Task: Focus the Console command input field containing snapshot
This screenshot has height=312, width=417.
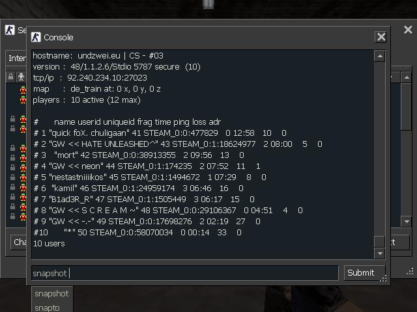Action: click(185, 273)
